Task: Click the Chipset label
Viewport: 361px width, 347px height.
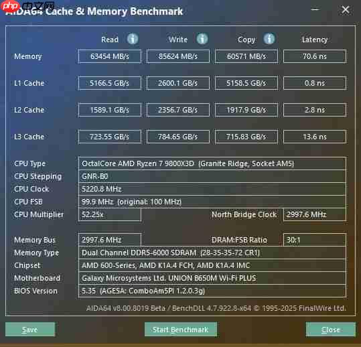Action: pos(27,265)
